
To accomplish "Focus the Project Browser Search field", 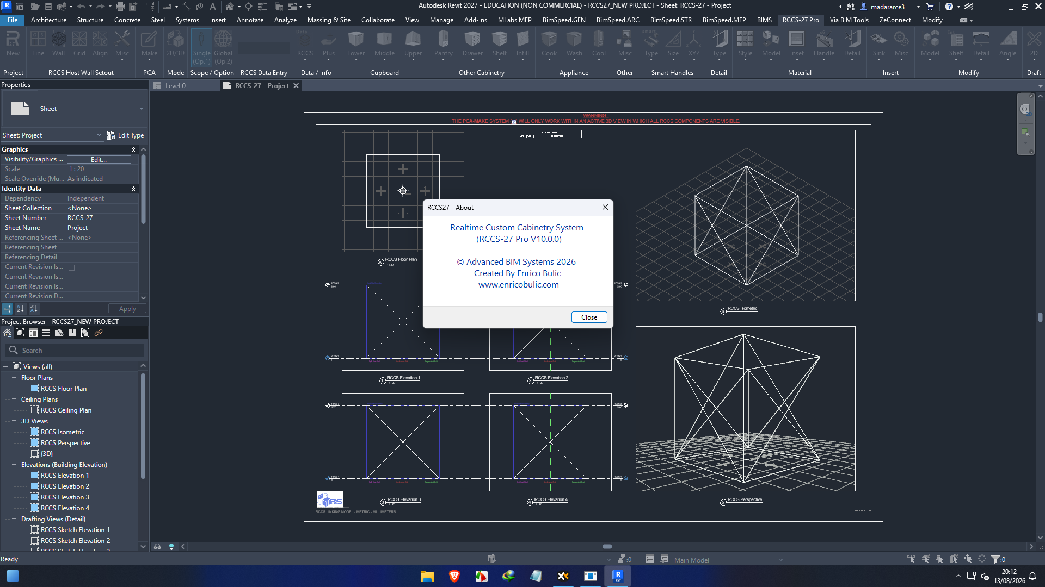I will (x=74, y=351).
